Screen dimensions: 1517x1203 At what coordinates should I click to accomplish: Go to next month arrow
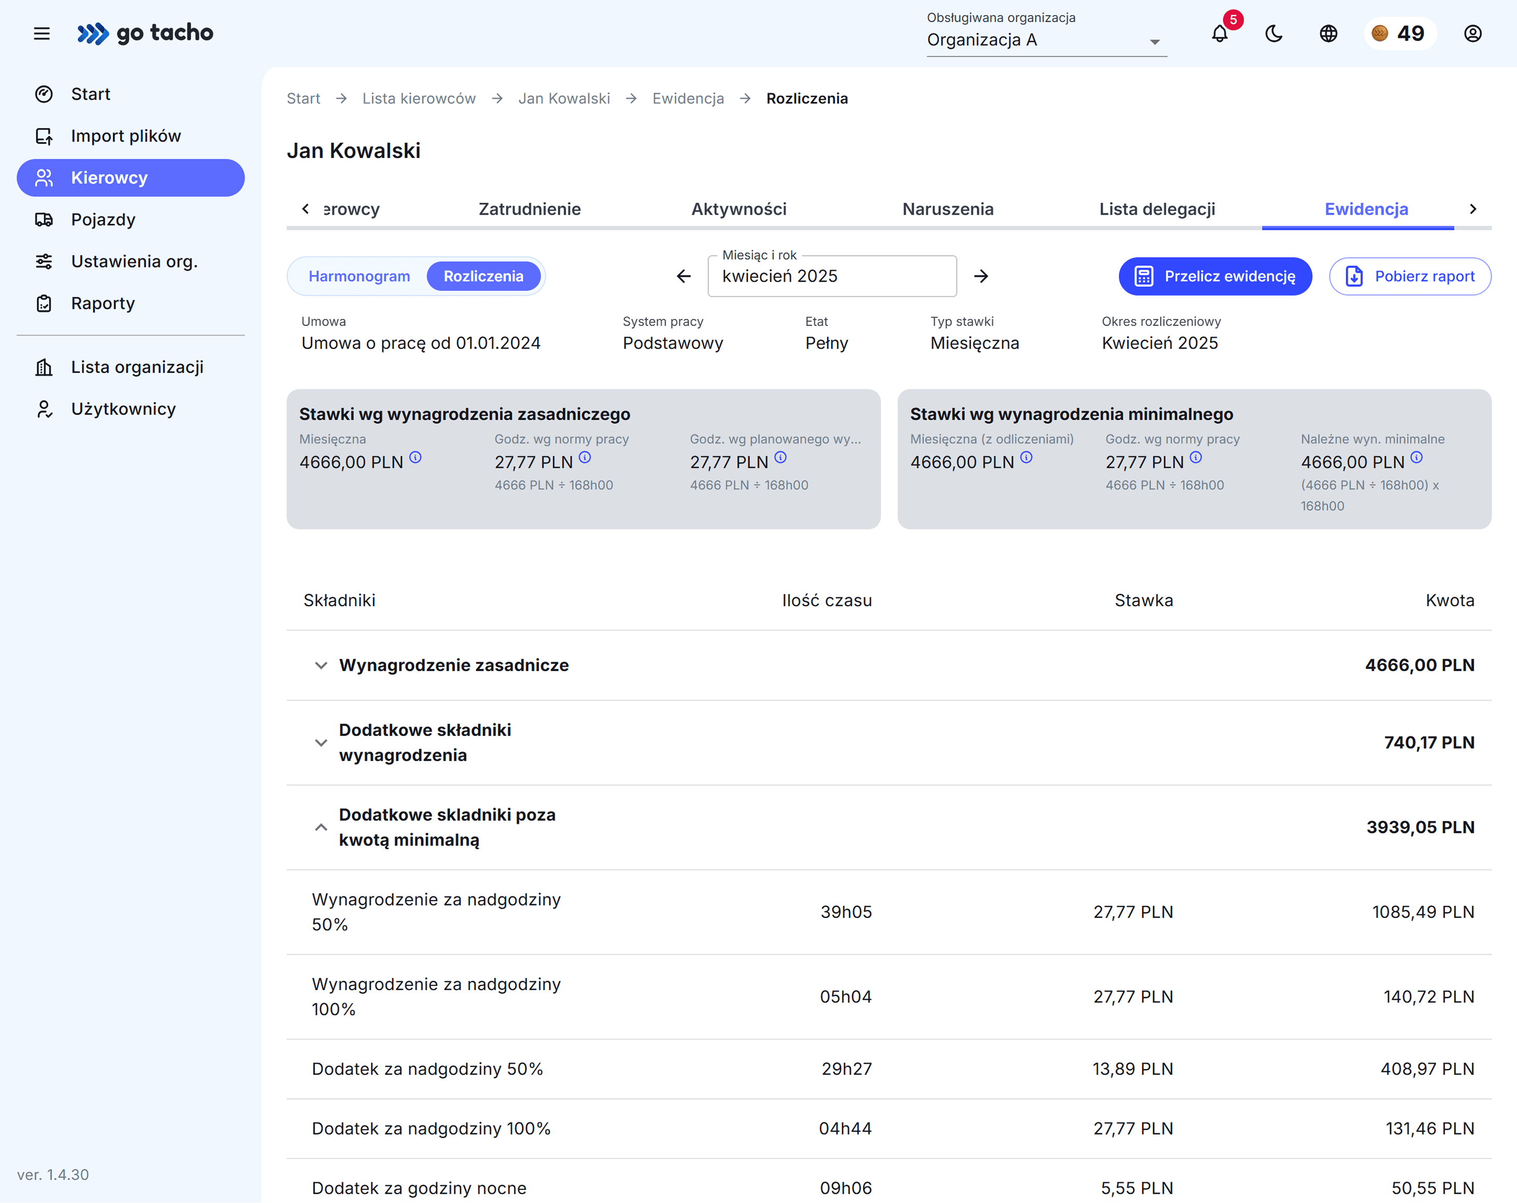coord(981,276)
